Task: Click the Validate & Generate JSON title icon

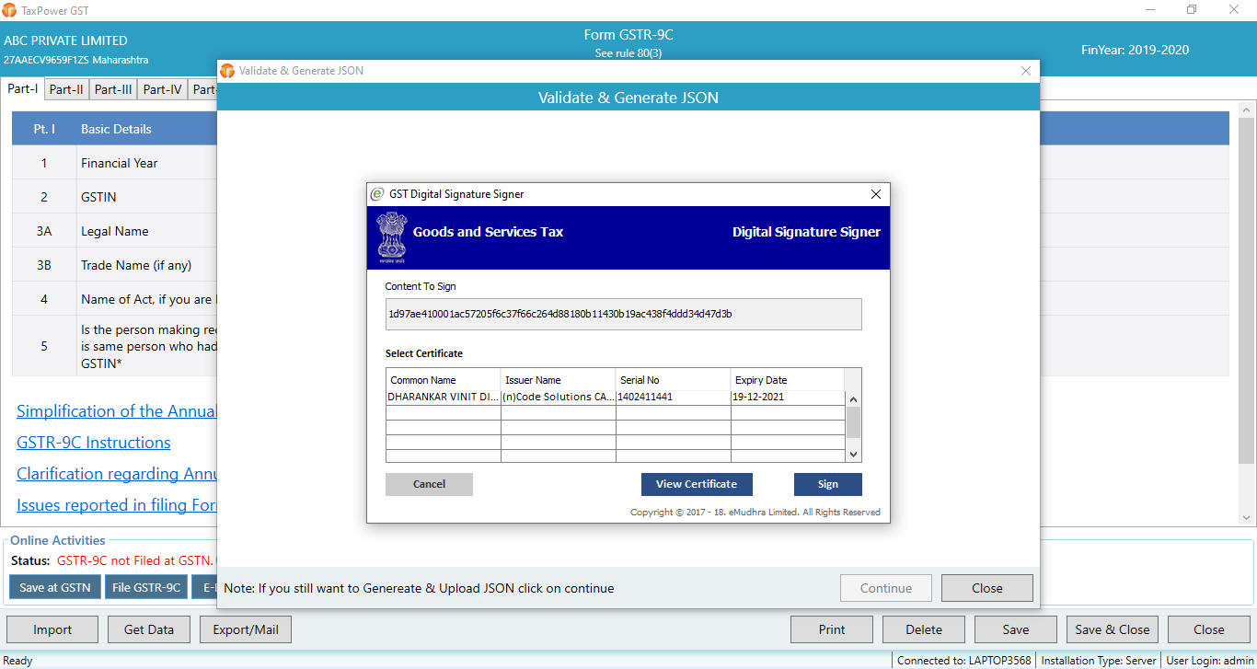Action: click(227, 71)
